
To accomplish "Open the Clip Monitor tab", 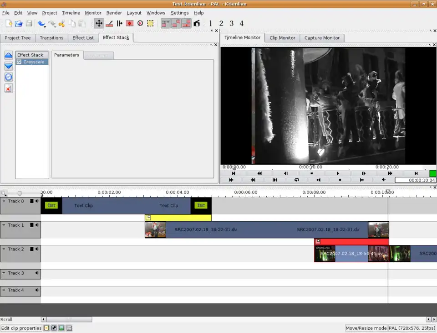I will [282, 38].
